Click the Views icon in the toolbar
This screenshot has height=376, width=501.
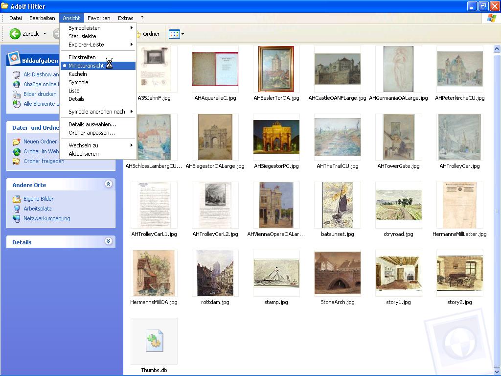pyautogui.click(x=174, y=34)
